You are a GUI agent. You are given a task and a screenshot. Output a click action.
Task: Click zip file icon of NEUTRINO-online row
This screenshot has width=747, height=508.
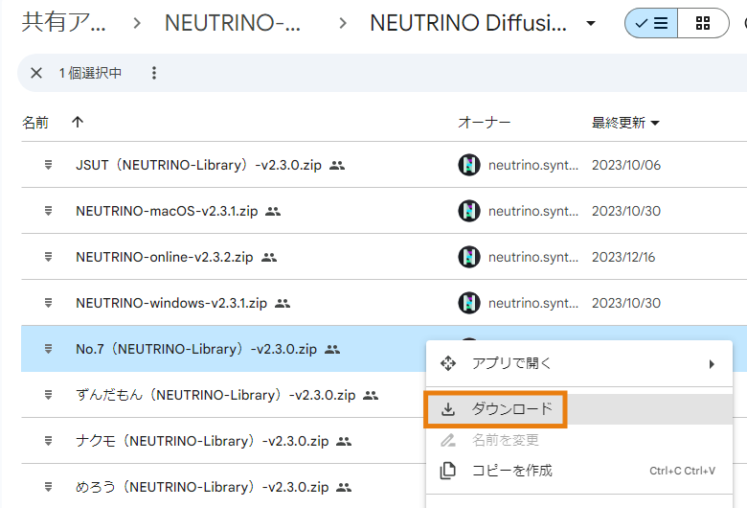48,257
